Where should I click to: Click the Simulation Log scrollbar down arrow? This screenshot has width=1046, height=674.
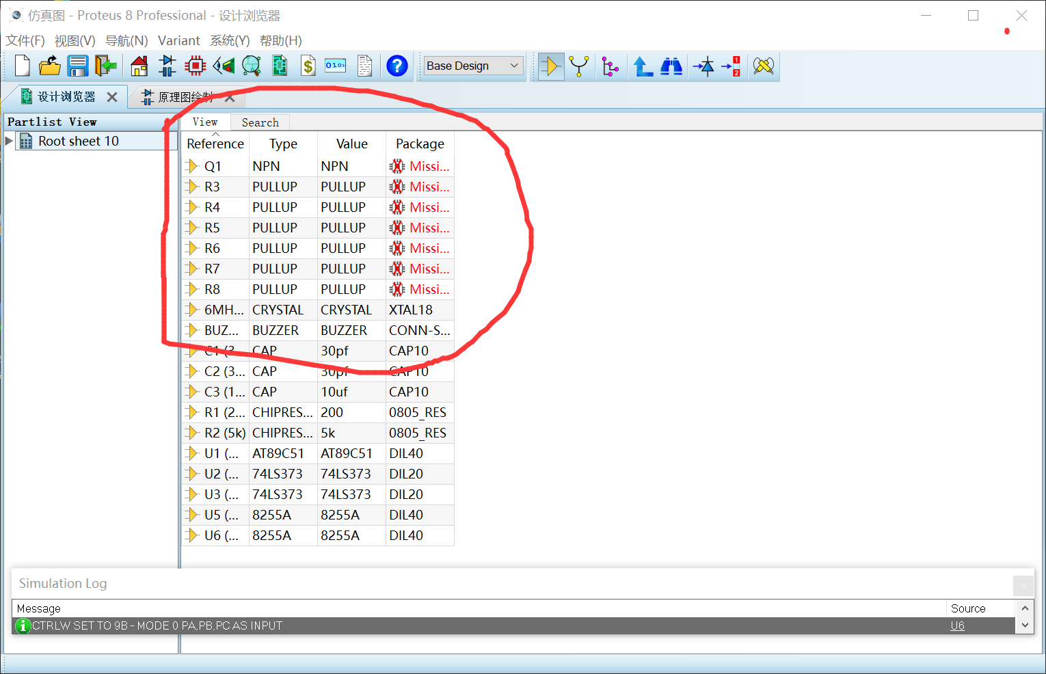(x=1025, y=625)
